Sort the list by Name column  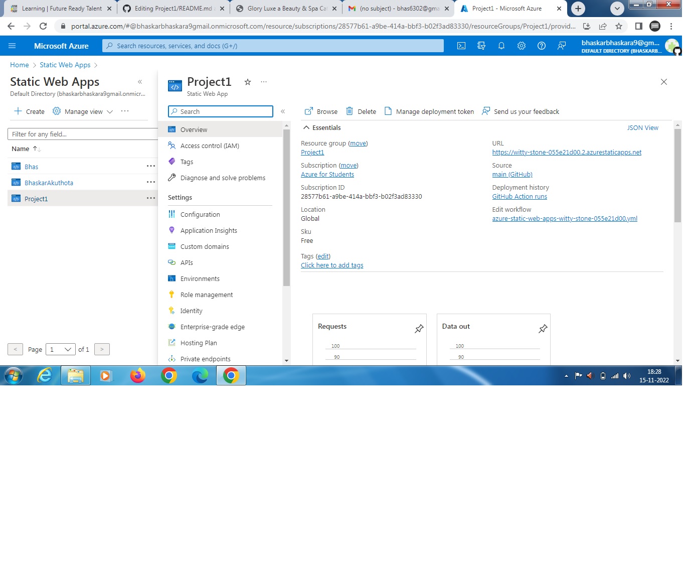pos(26,149)
